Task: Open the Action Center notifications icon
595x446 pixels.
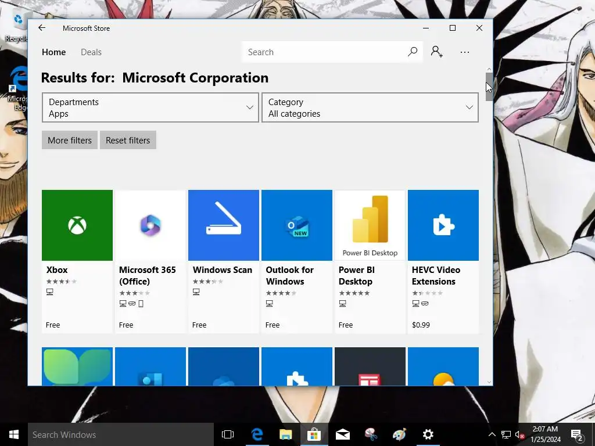Action: [577, 434]
